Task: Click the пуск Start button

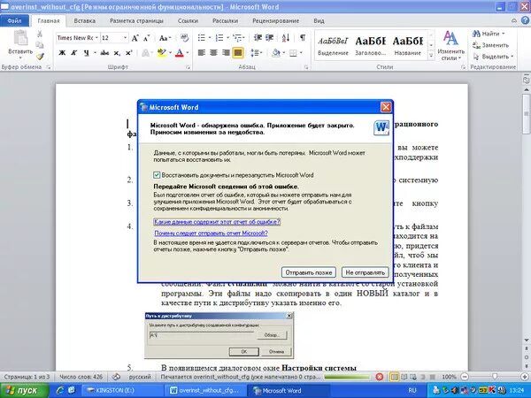Action: coord(25,391)
